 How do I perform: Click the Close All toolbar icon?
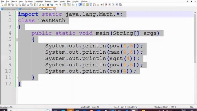20,5
